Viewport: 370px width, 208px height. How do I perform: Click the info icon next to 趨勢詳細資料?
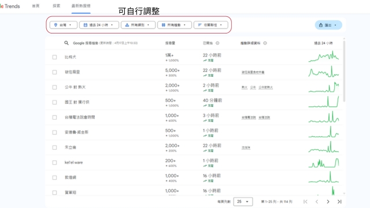[x=265, y=43]
